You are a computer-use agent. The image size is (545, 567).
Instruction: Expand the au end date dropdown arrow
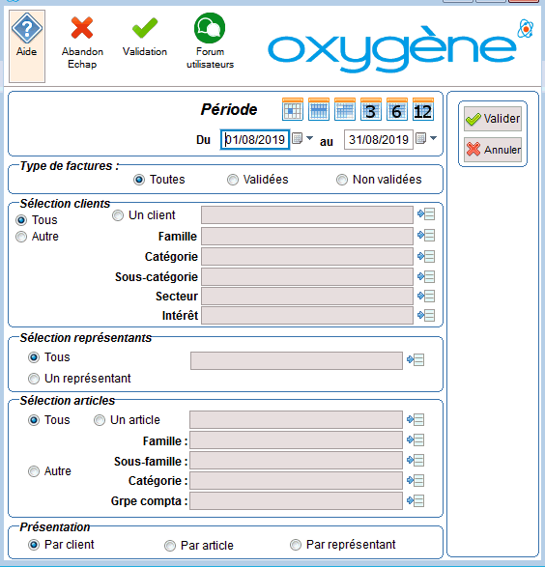pos(433,138)
